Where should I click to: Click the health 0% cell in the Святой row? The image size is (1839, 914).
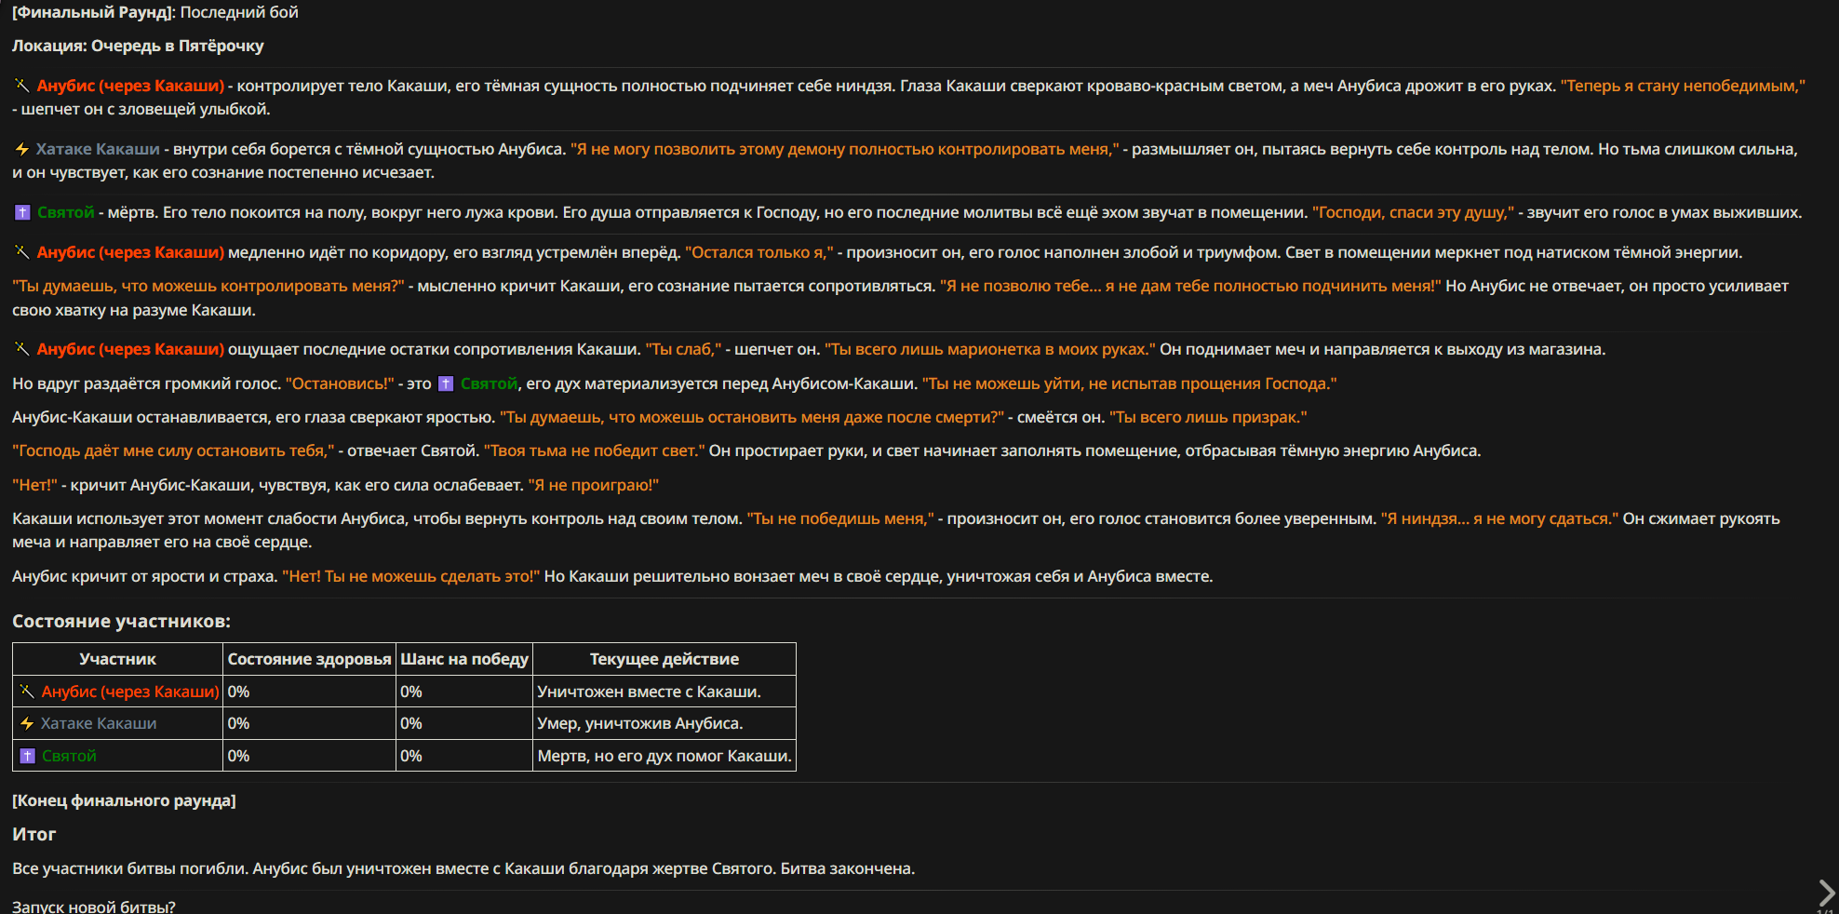pos(310,756)
